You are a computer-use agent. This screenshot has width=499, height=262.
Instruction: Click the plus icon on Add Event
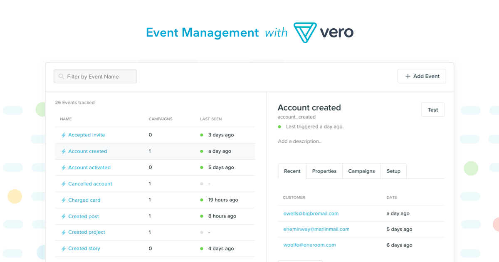point(408,77)
